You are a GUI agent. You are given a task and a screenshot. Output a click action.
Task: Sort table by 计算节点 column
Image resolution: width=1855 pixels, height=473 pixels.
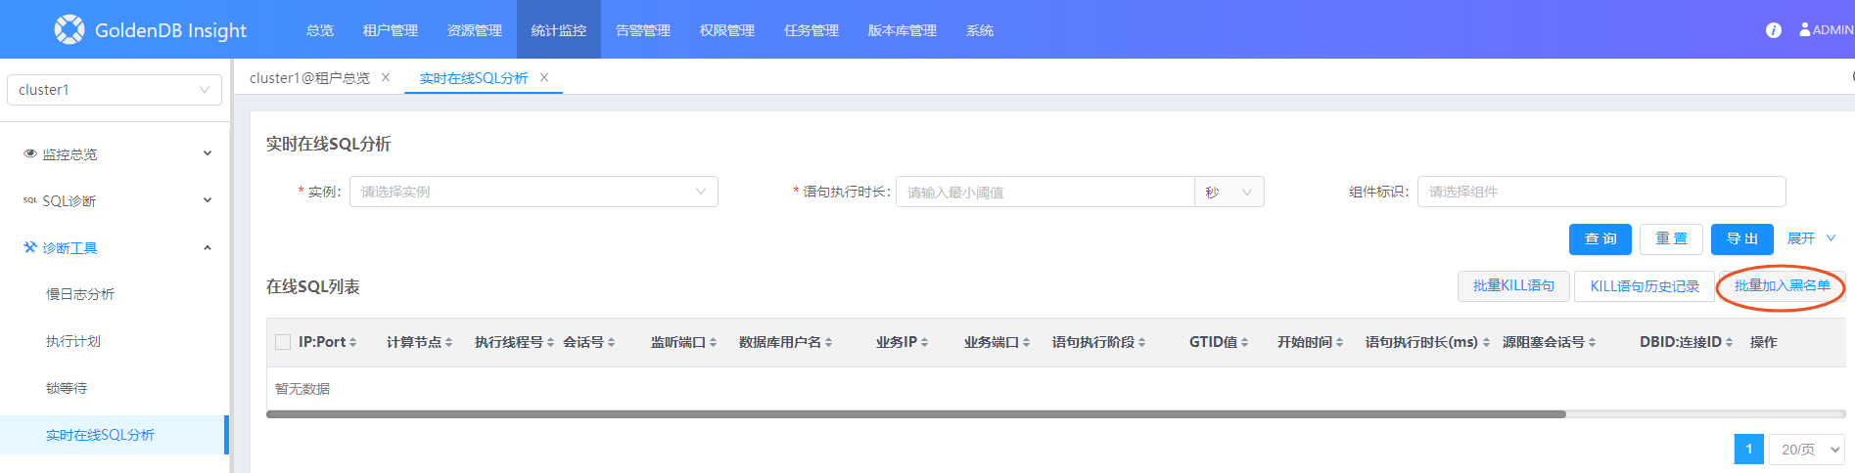click(448, 342)
